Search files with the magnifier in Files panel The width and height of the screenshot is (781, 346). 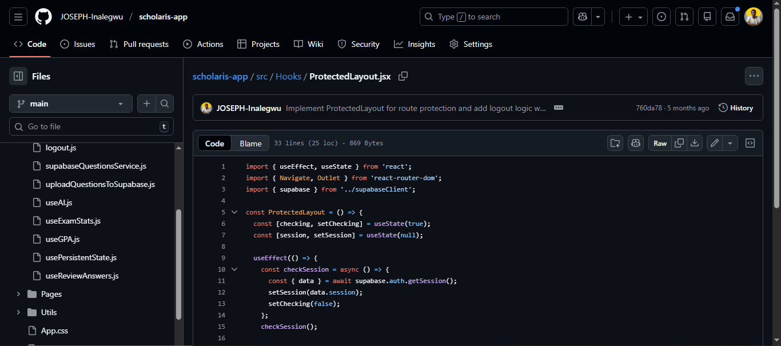[164, 104]
